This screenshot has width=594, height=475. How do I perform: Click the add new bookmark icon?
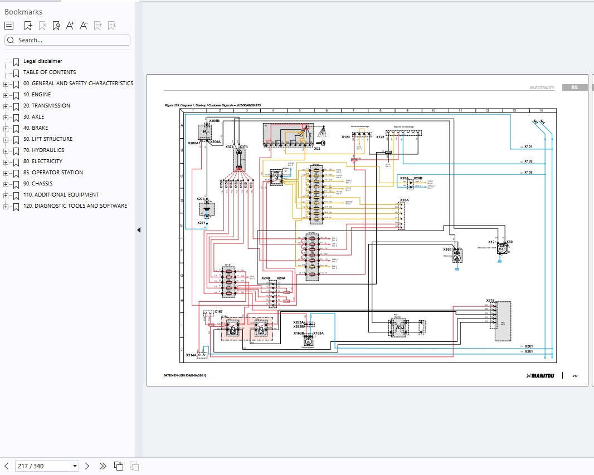[x=28, y=26]
